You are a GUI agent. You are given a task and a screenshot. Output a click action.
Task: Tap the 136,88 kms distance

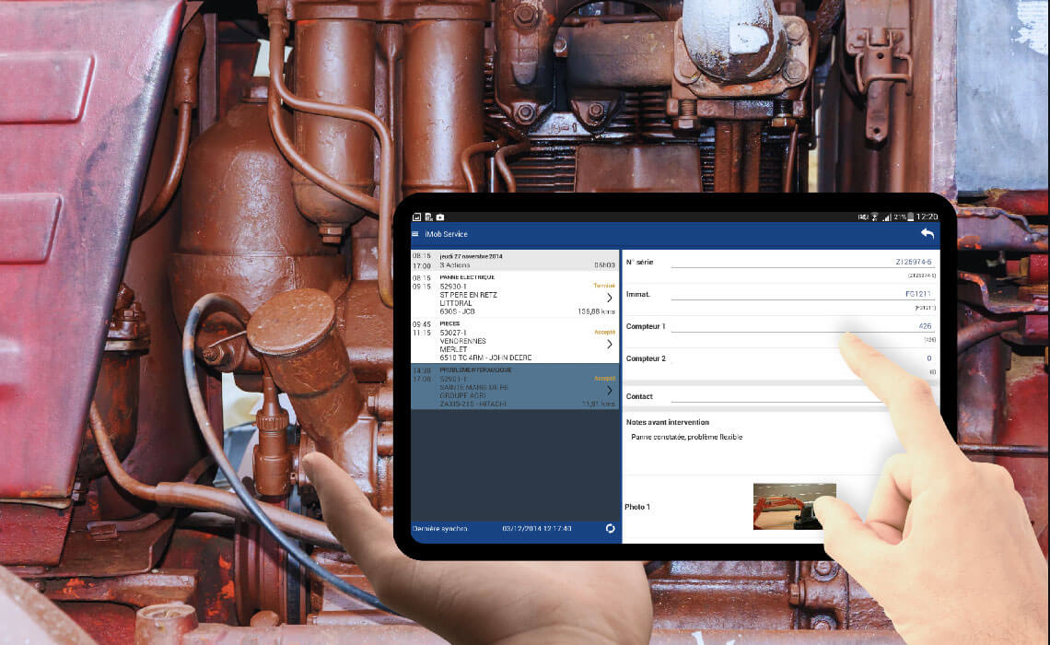pos(596,311)
